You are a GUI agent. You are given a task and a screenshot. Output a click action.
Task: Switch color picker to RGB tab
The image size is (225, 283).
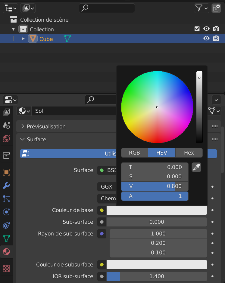134,153
